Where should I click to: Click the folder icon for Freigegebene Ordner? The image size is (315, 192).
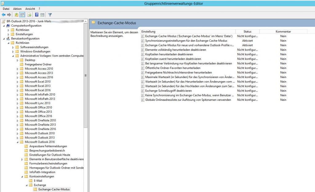click(x=22, y=65)
